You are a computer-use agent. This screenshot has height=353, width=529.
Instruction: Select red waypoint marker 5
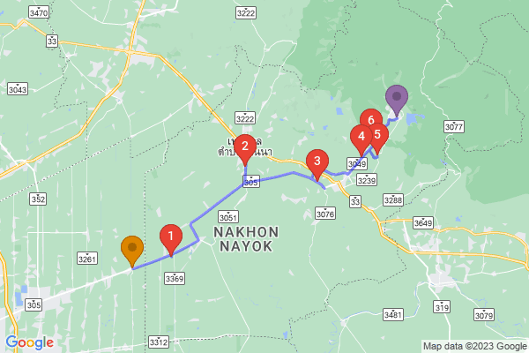click(378, 139)
